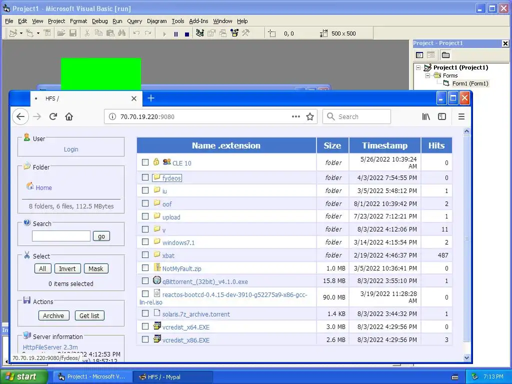This screenshot has width=512, height=384.
Task: Pause the program with the Break button
Action: tap(176, 34)
